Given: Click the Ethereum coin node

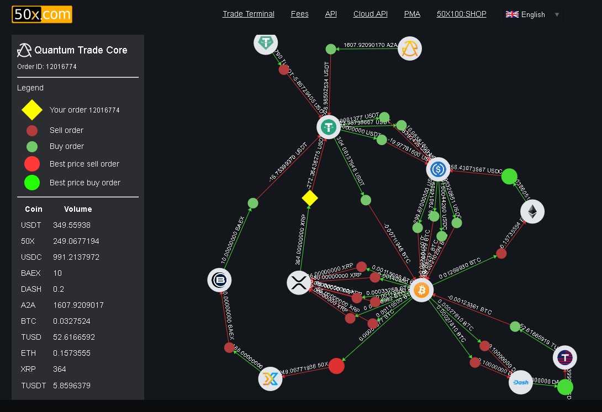Looking at the screenshot, I should pos(532,211).
